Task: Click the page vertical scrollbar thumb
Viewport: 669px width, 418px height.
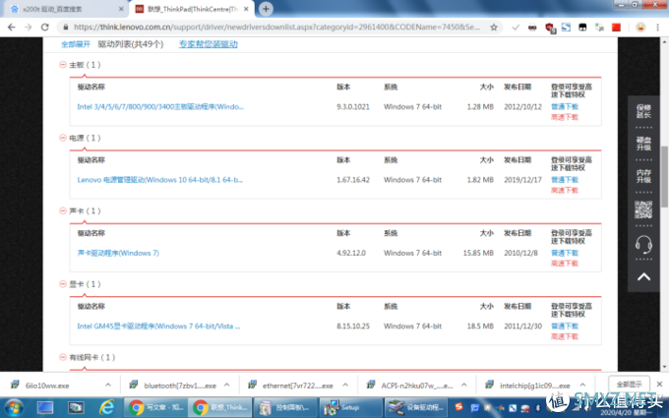Action: 664,177
